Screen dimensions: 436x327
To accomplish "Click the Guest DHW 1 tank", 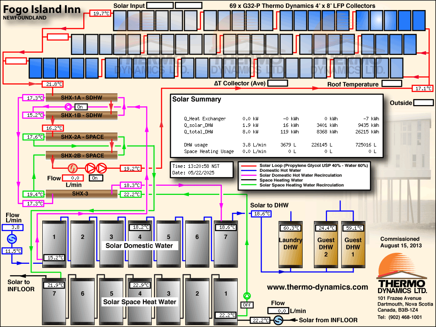I will pyautogui.click(x=353, y=245).
